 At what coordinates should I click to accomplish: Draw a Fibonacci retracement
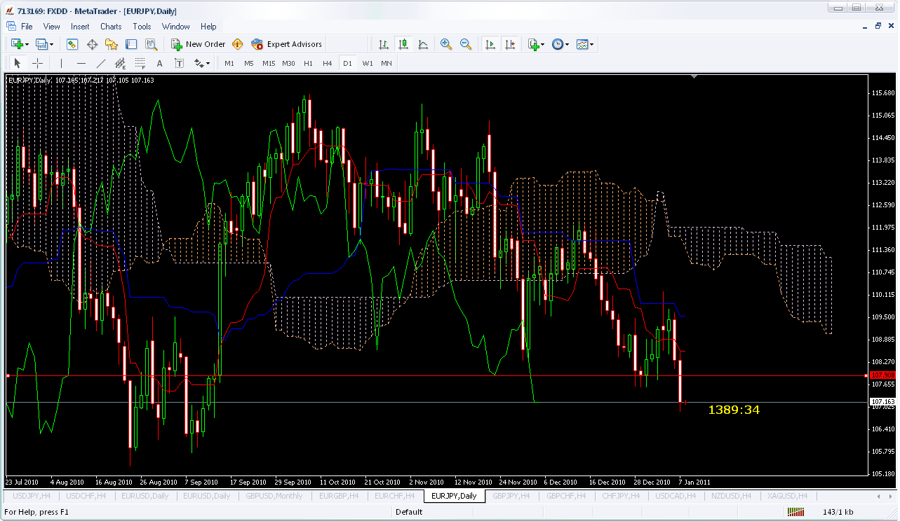(x=140, y=63)
